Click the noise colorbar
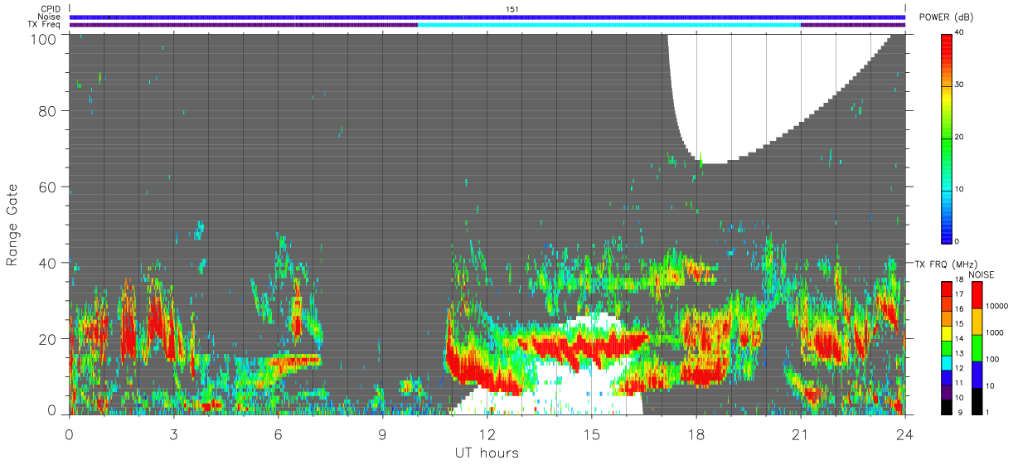The height and width of the screenshot is (470, 1018). [x=977, y=347]
